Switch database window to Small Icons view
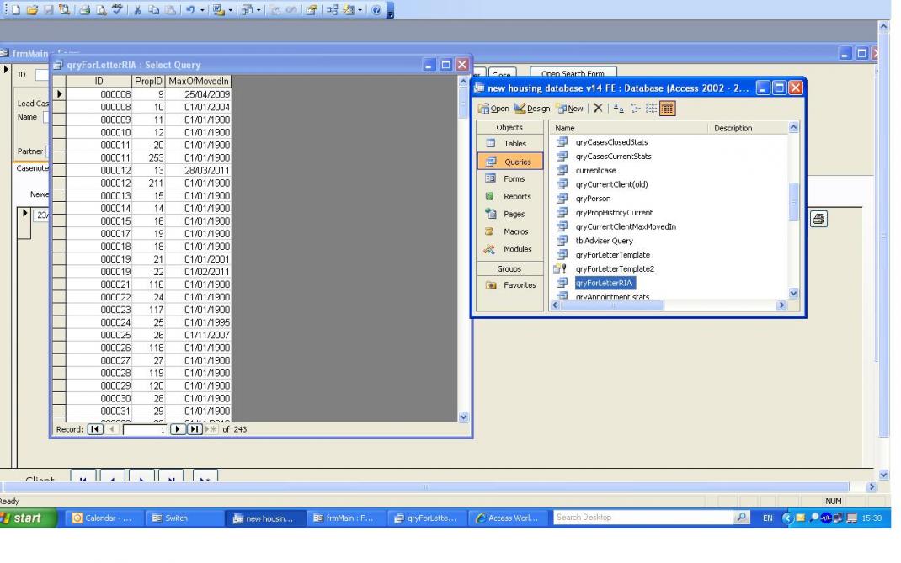The image size is (901, 563). coord(635,108)
